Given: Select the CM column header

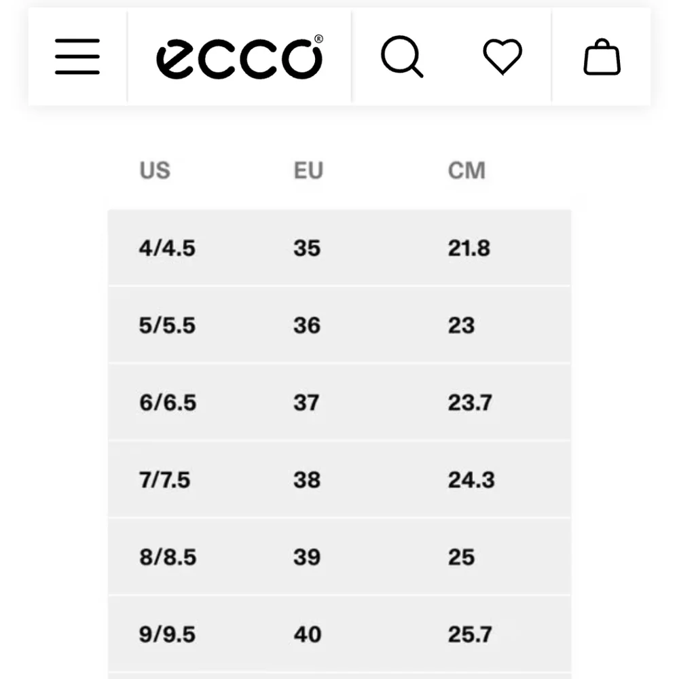Looking at the screenshot, I should point(466,170).
